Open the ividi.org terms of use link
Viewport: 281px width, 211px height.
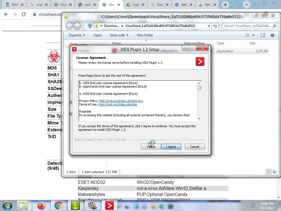click(x=118, y=104)
